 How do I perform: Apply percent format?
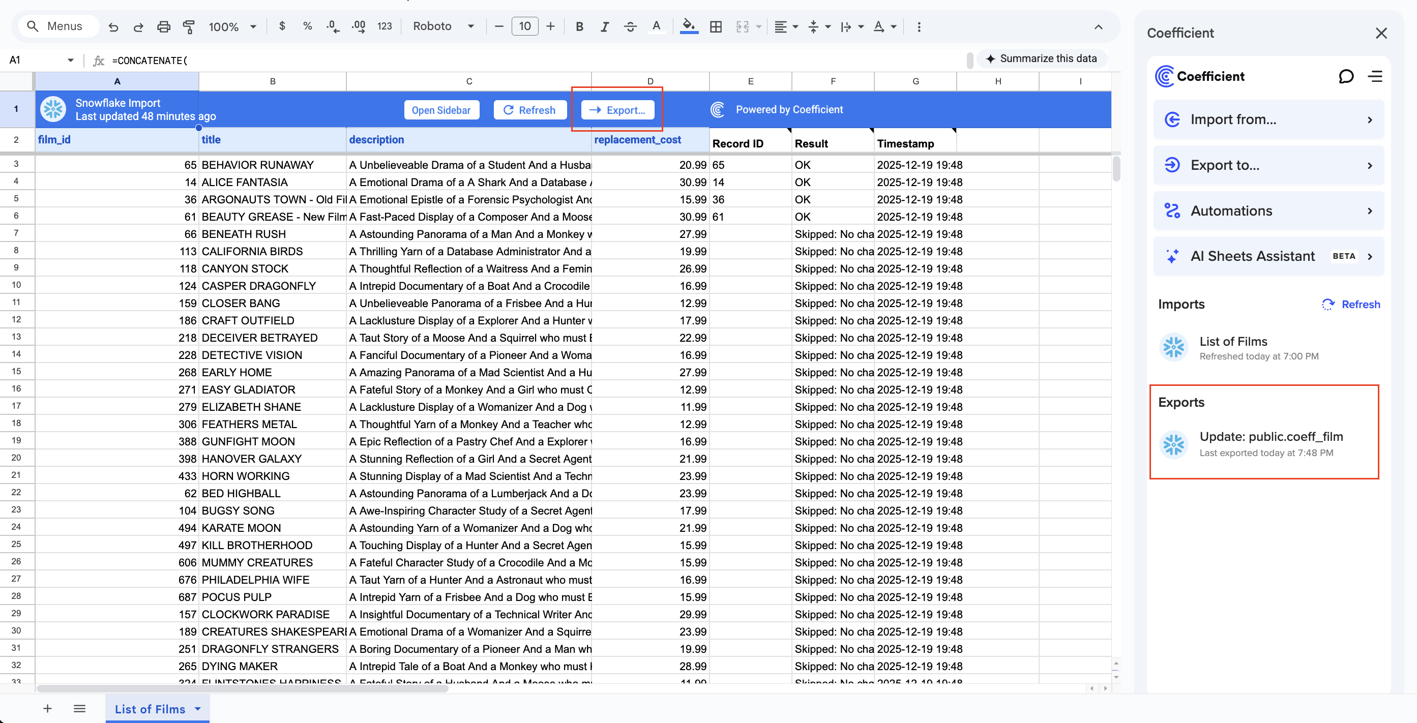307,26
